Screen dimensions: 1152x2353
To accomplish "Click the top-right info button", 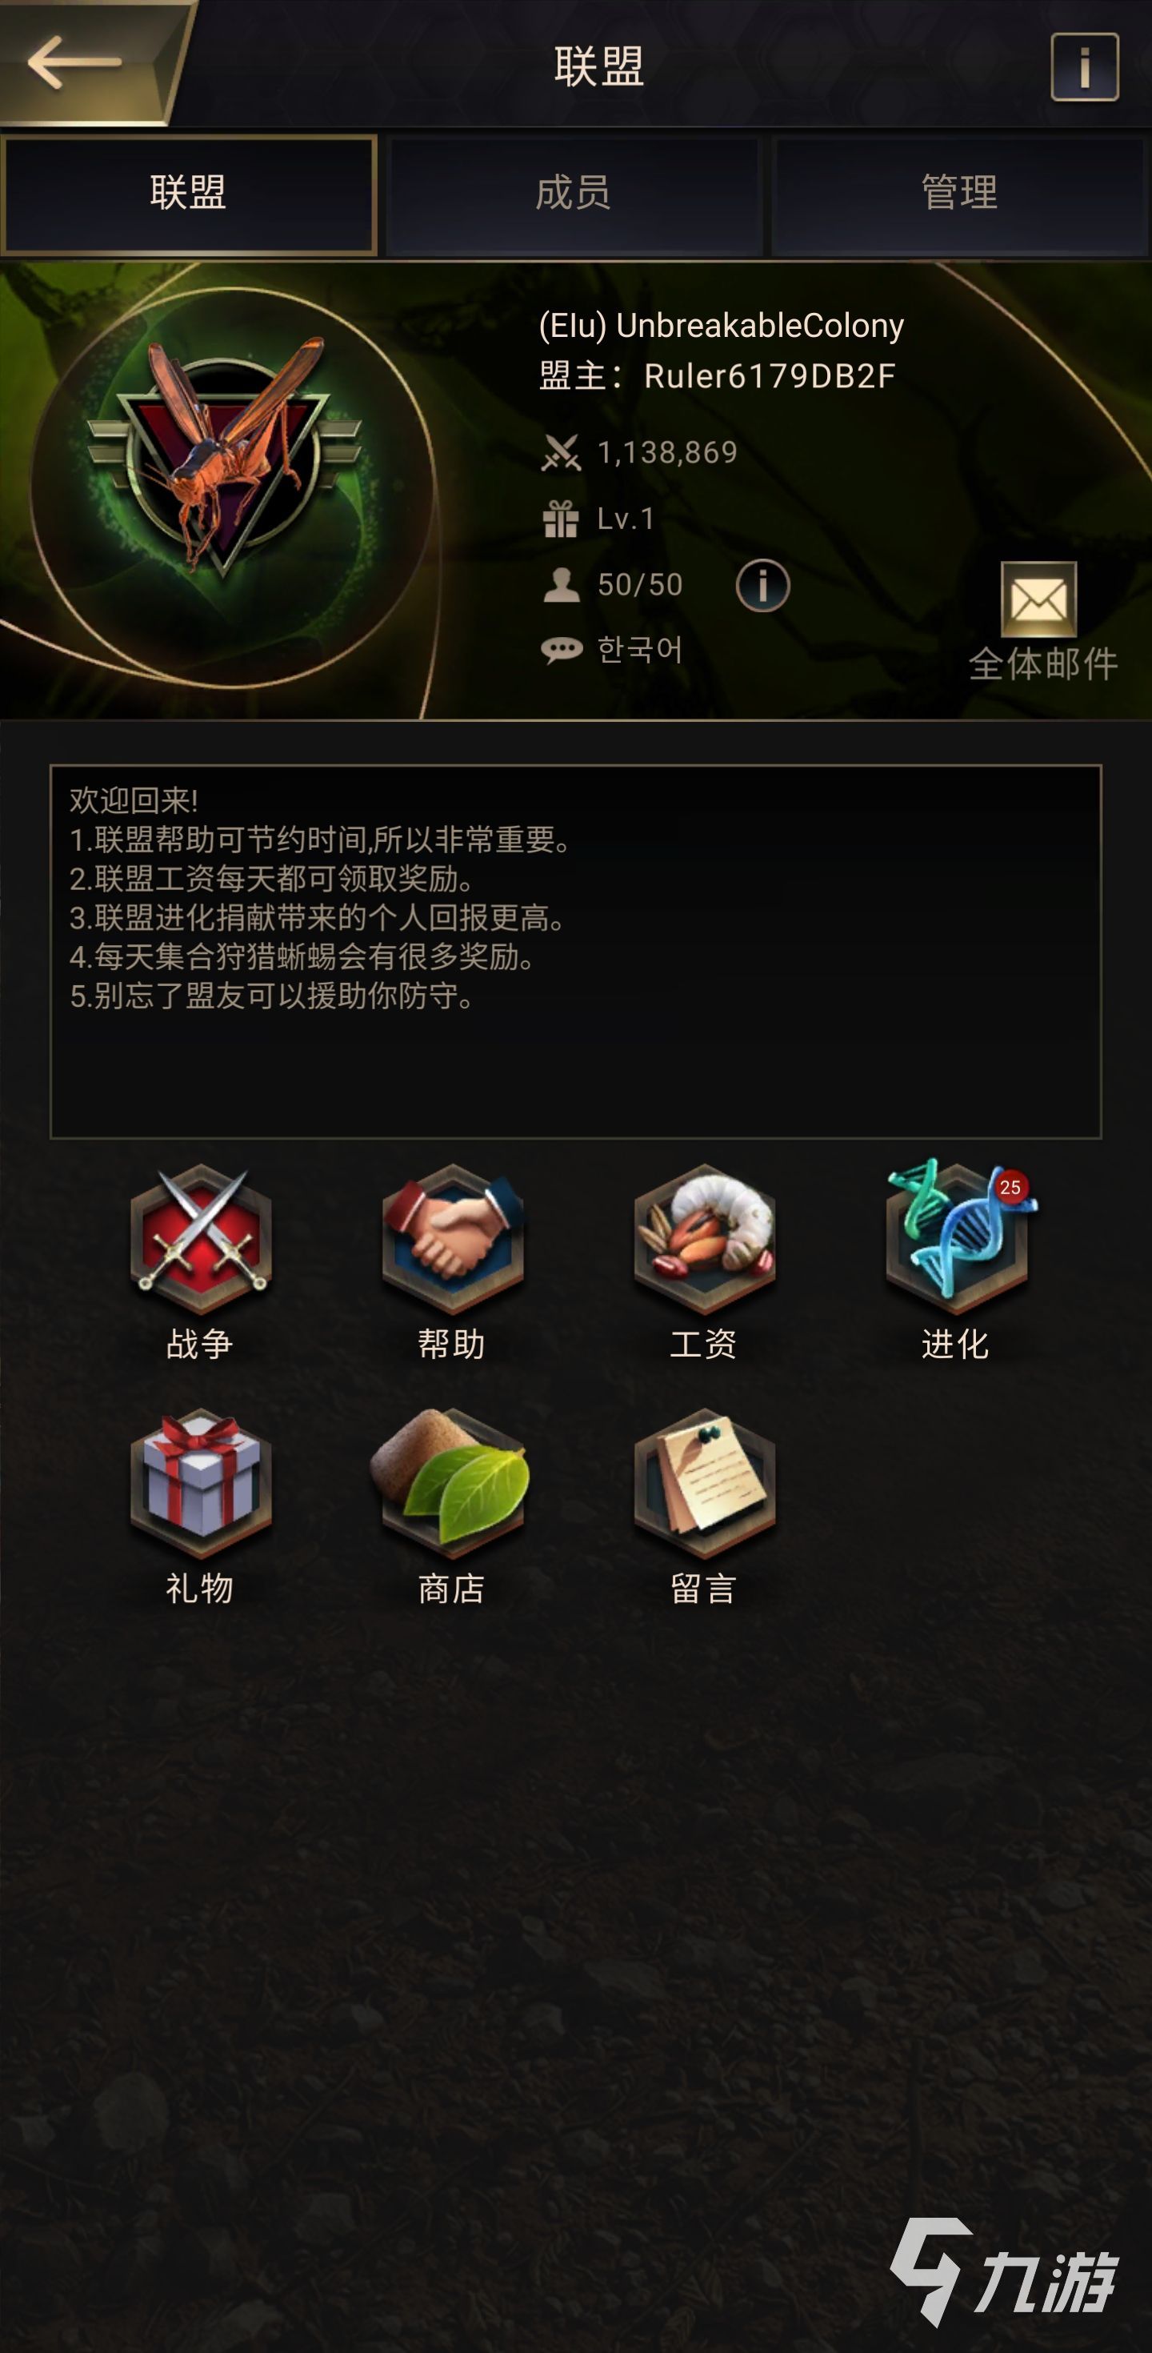I will coord(1085,66).
